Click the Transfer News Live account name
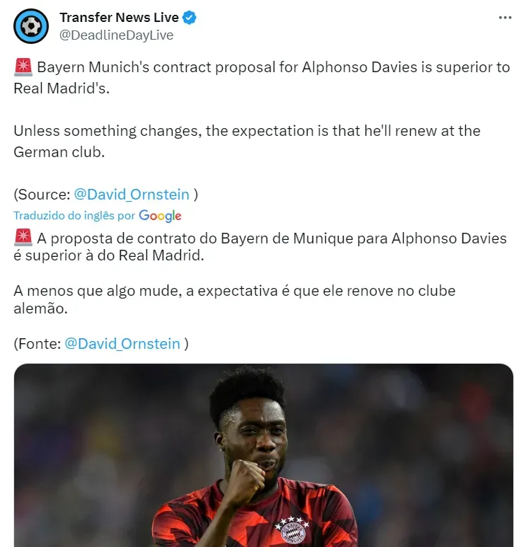This screenshot has width=526, height=547. pos(119,18)
